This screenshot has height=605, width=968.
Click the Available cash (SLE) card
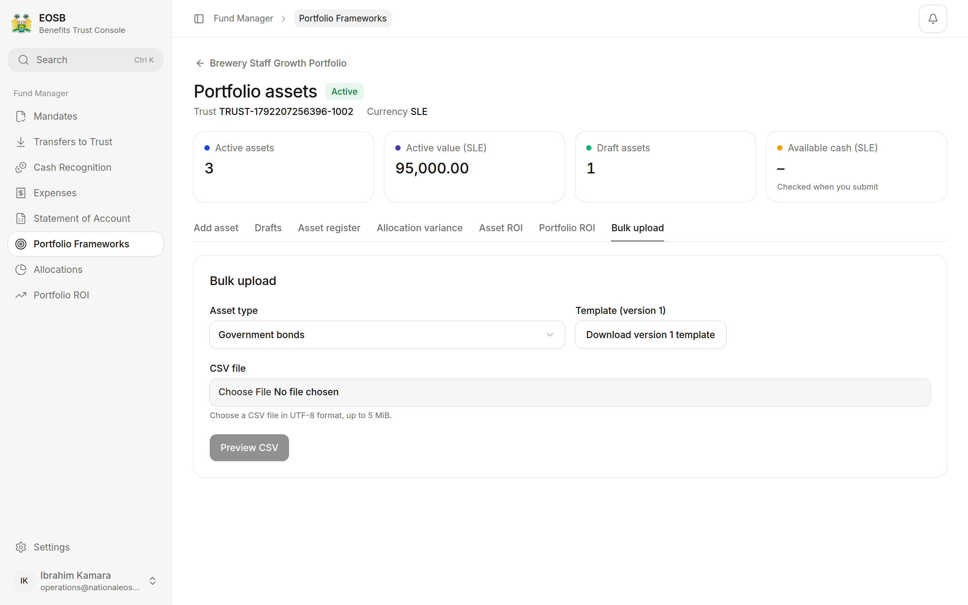pos(856,166)
